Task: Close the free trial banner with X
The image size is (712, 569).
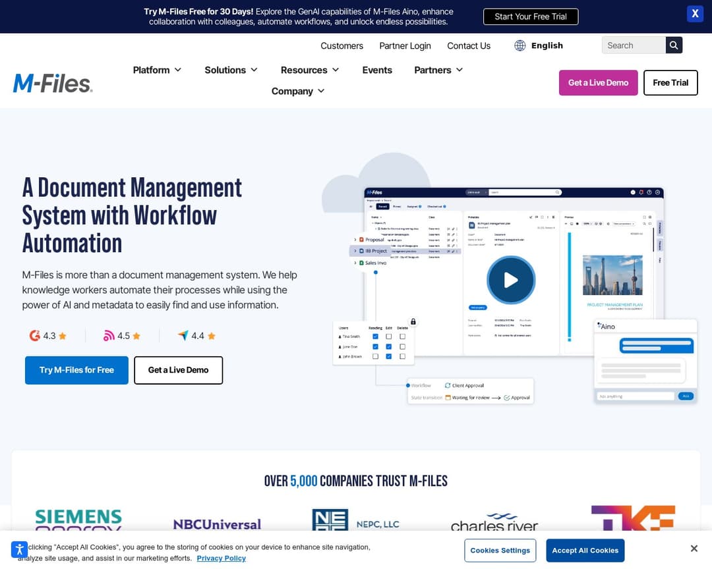Action: (x=695, y=14)
